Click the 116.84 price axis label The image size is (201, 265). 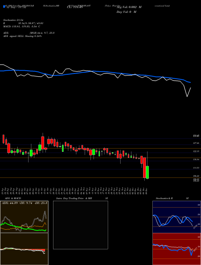(x=196, y=159)
